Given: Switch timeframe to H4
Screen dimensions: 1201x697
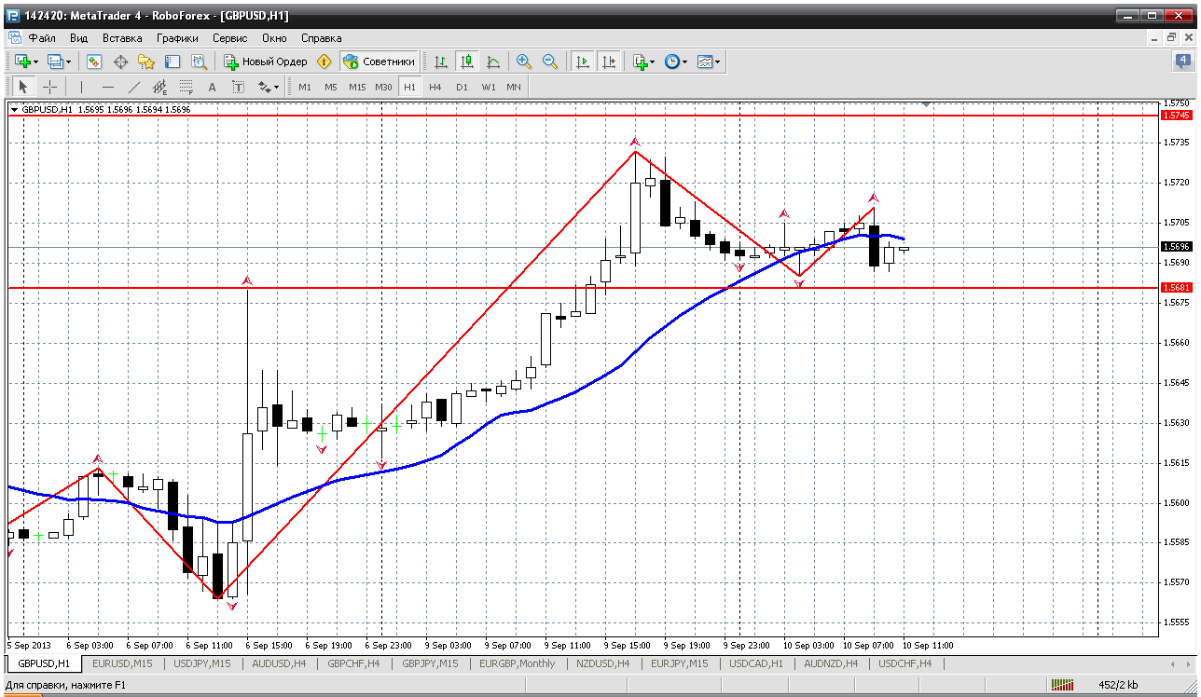Looking at the screenshot, I should tap(435, 87).
